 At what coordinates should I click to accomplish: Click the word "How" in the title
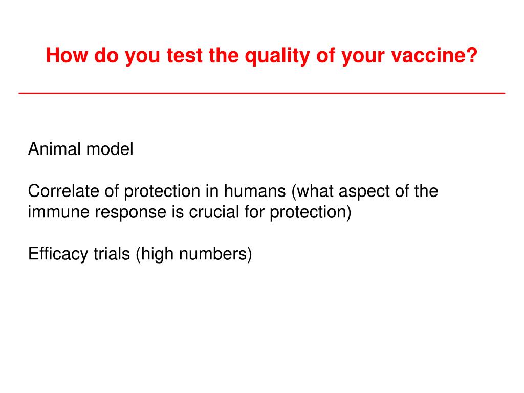point(67,55)
